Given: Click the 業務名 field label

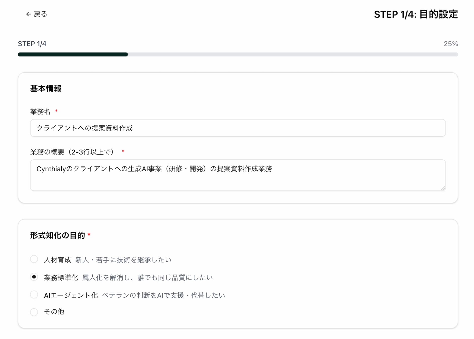Looking at the screenshot, I should (40, 111).
